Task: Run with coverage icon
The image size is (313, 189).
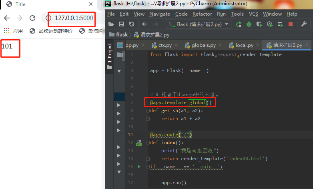Action: 259,24
